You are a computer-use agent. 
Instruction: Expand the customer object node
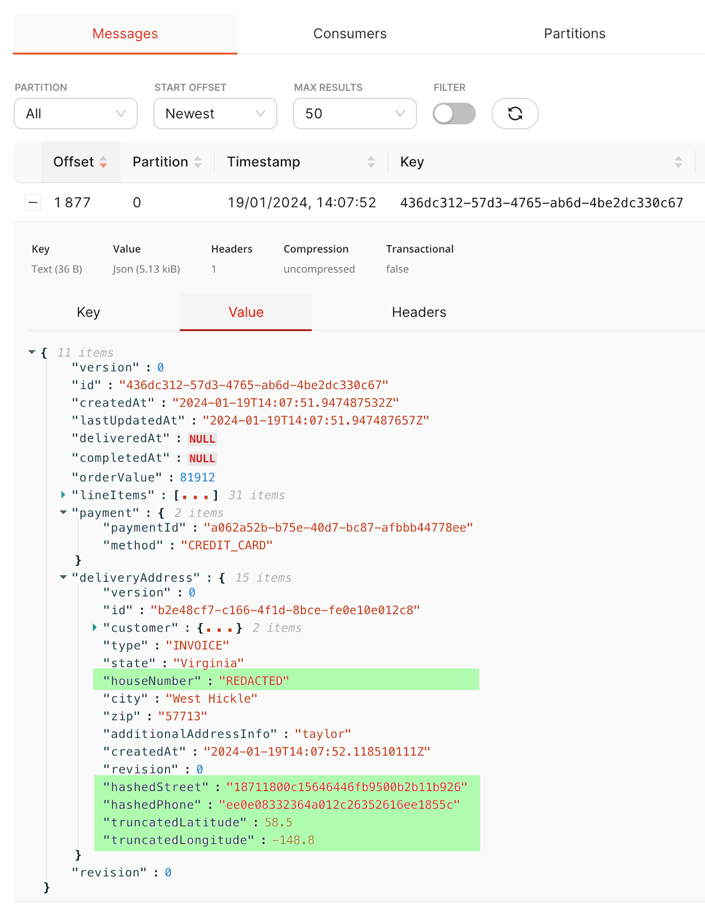click(95, 628)
